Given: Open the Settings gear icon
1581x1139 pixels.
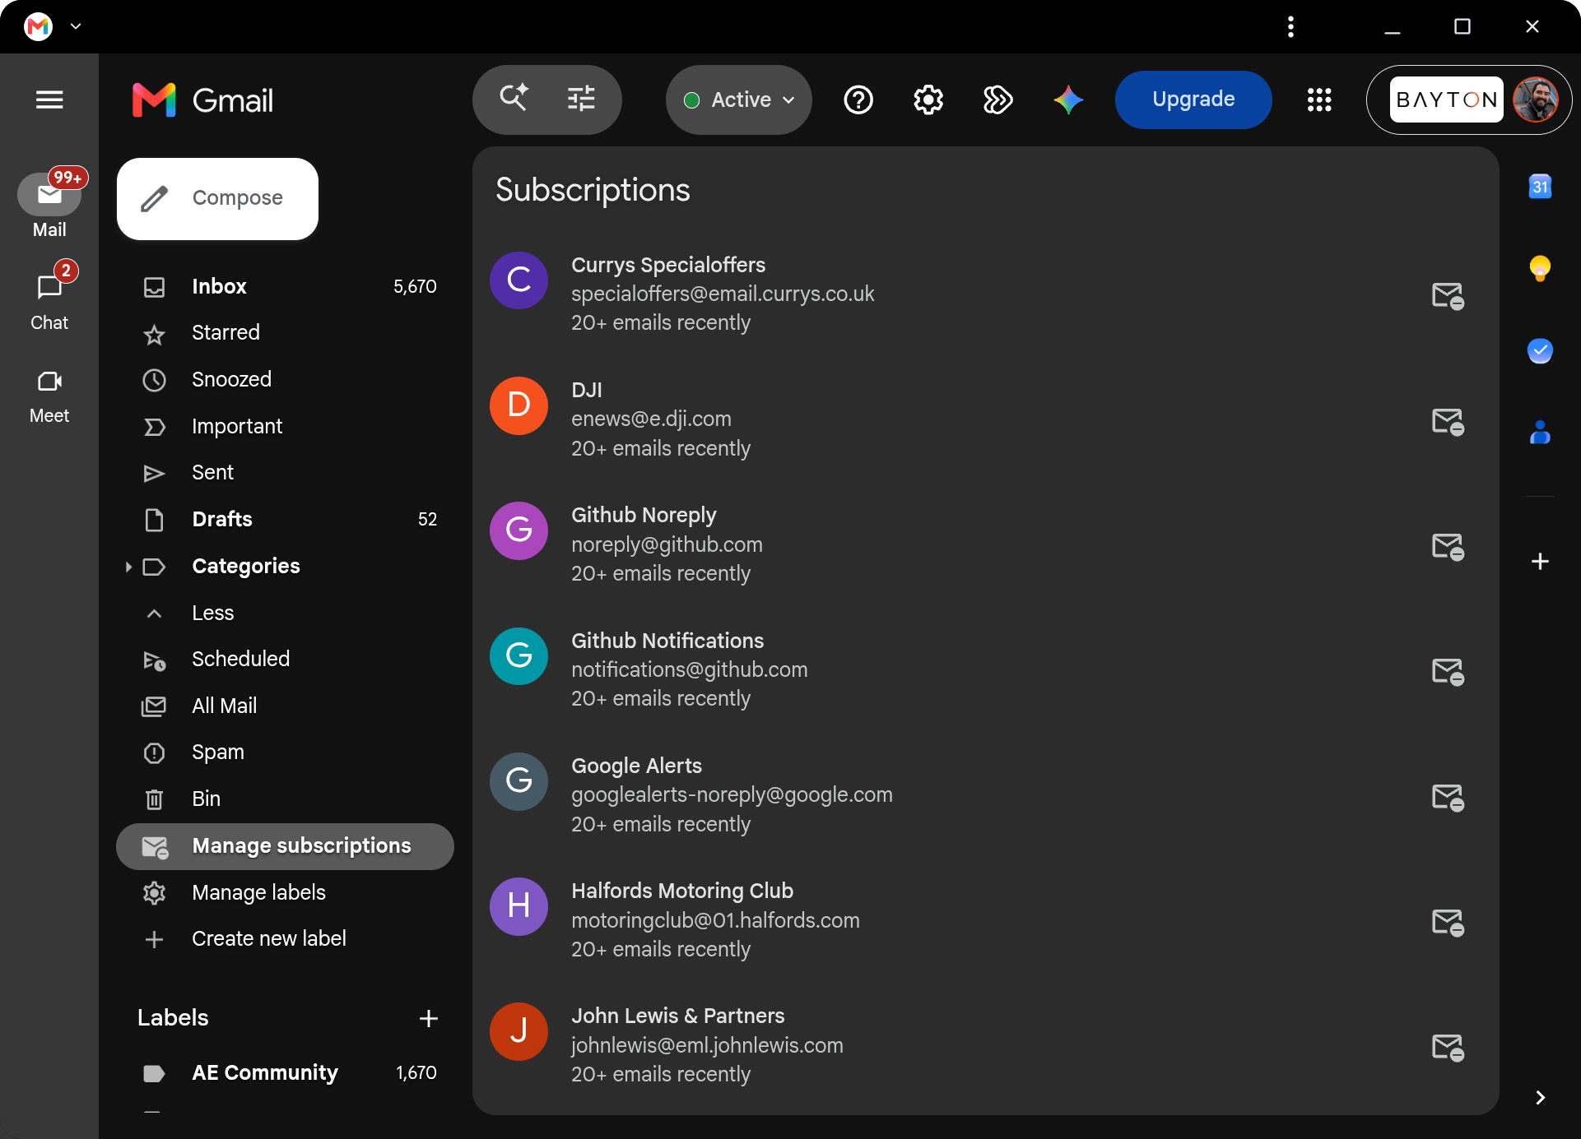Looking at the screenshot, I should 928,100.
